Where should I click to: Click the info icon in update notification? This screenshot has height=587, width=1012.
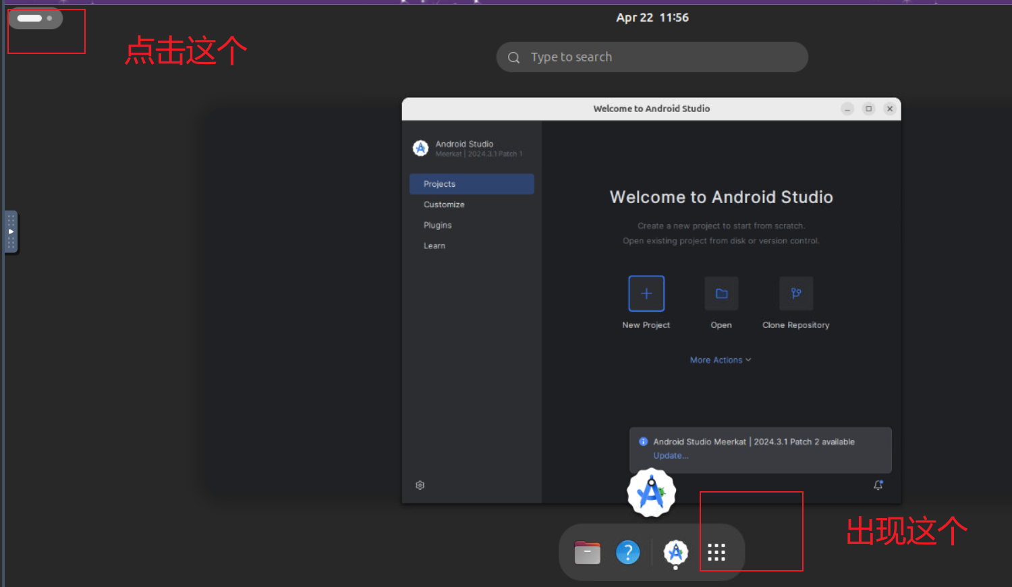pyautogui.click(x=644, y=442)
